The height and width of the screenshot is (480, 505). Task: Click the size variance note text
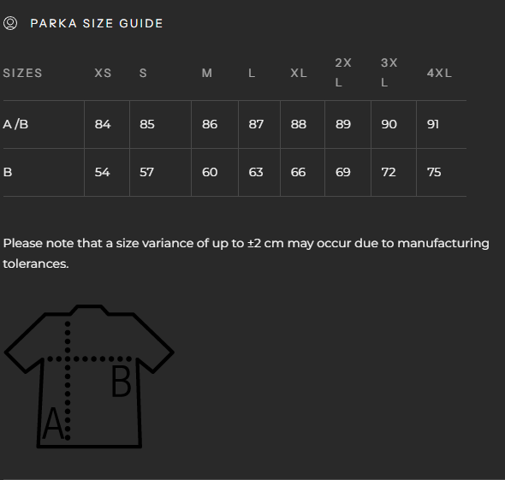point(246,253)
